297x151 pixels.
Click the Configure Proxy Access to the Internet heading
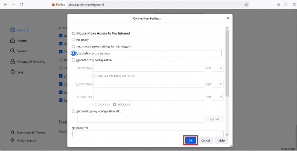(101, 33)
